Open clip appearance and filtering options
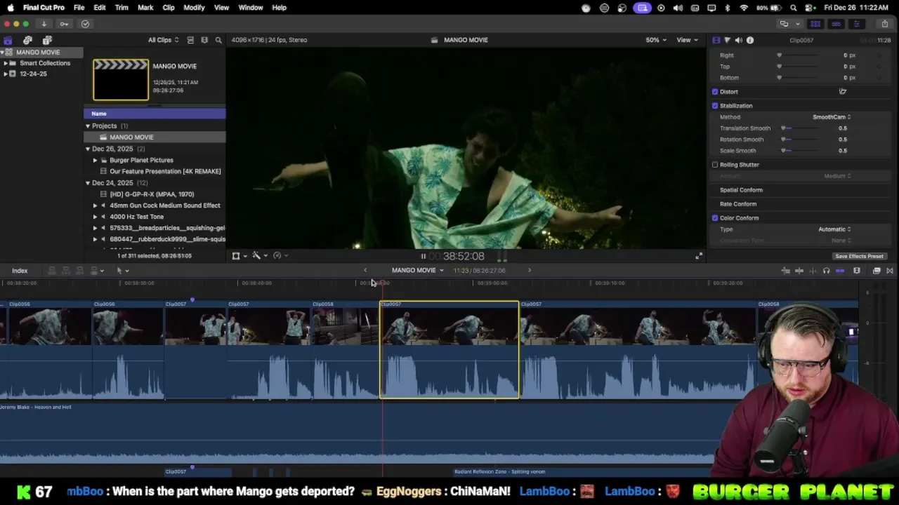899x505 pixels. coord(204,40)
